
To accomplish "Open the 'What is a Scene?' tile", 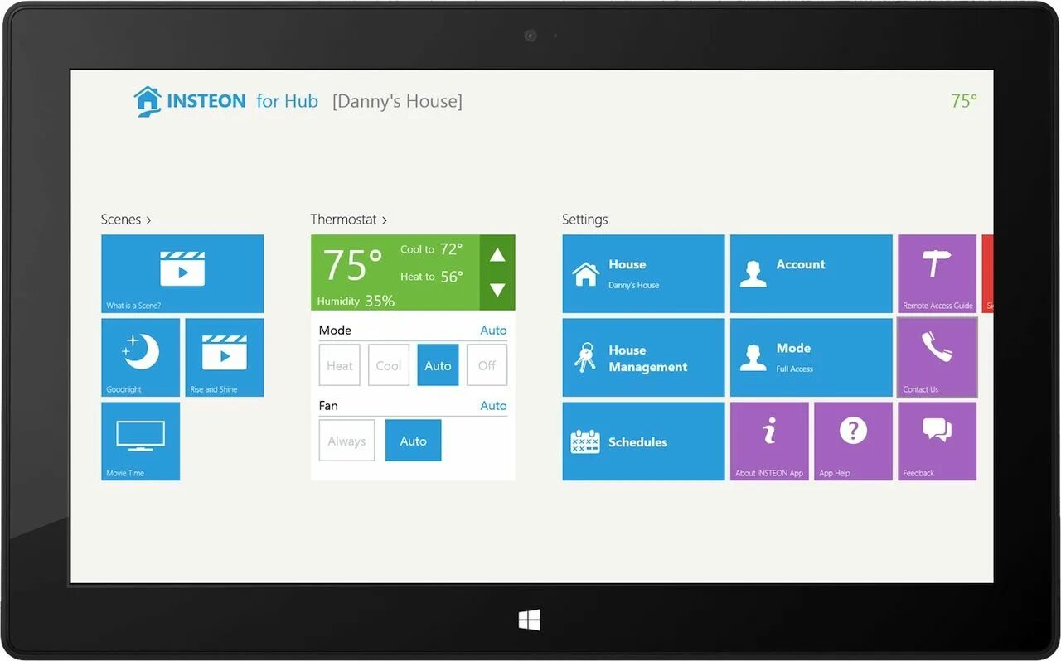I will (x=182, y=273).
